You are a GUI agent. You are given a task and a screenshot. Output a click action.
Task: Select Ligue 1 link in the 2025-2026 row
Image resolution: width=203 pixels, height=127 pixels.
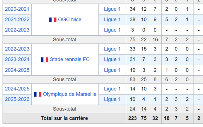(112, 100)
